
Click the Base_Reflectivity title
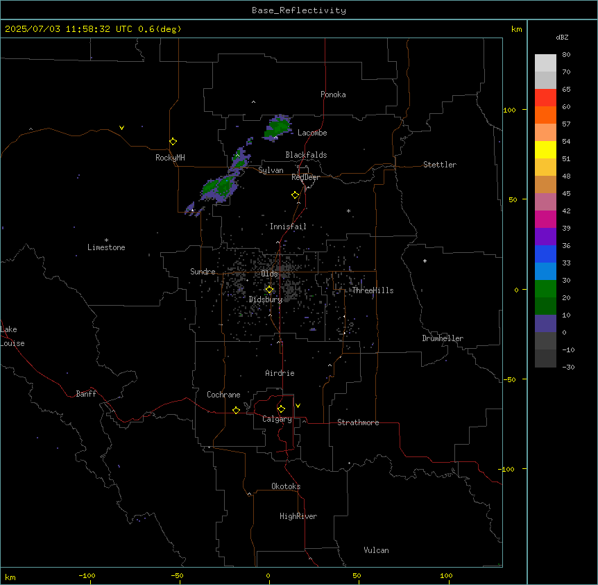(299, 10)
